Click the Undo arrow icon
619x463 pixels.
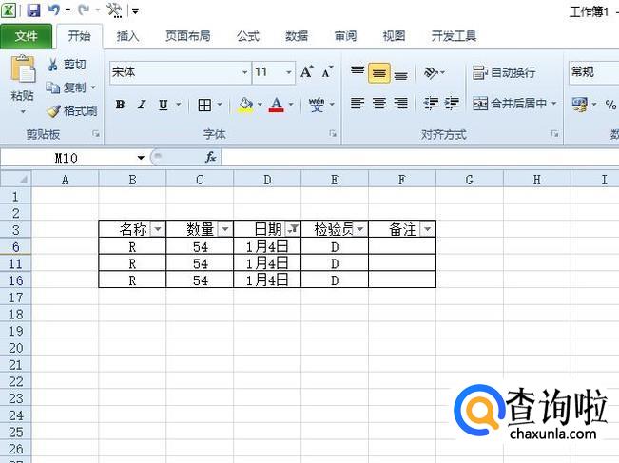pos(54,10)
